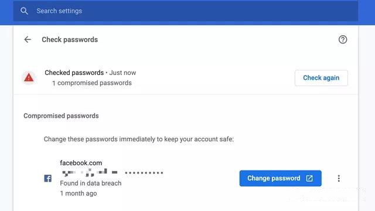Click the facebook.com site name
Screen dimensions: 375x211
(81, 163)
